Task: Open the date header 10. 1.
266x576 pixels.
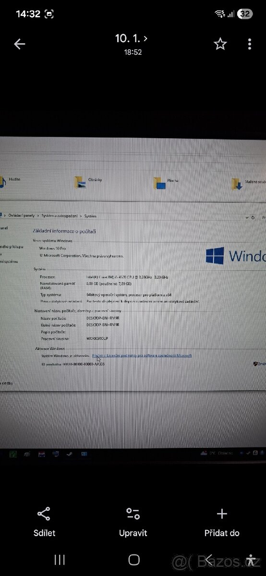Action: 132,39
